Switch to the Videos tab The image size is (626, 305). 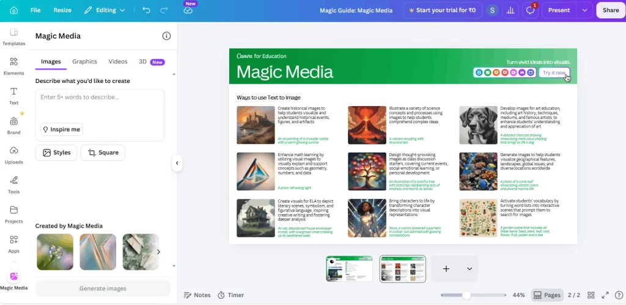tap(118, 62)
